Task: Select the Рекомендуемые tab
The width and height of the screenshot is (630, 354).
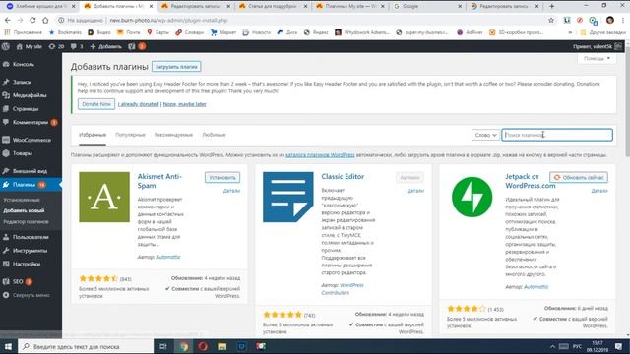Action: click(x=173, y=135)
